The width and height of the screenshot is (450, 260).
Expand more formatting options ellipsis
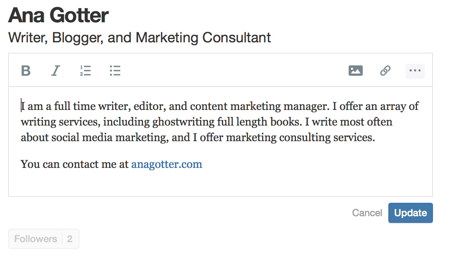click(x=415, y=71)
